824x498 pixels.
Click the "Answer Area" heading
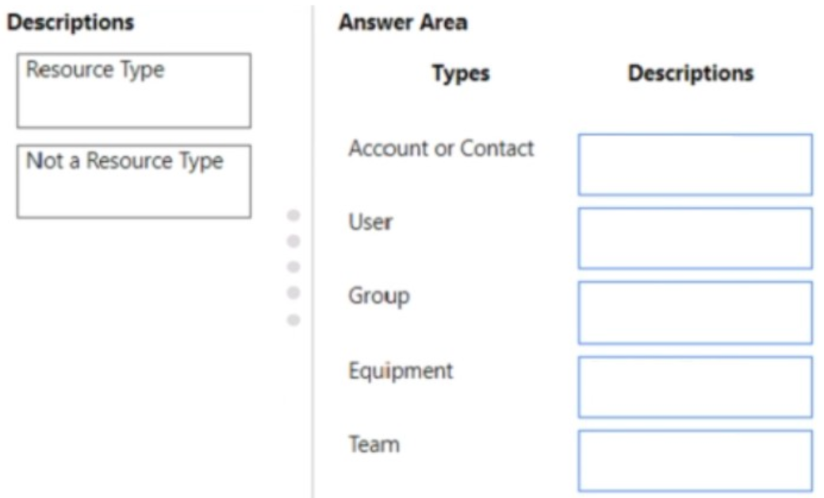403,22
